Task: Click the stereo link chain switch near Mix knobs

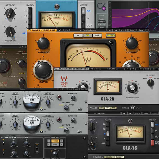Action: [37, 148]
